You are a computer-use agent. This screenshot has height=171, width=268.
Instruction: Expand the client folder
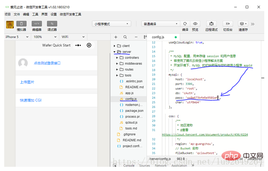(x=124, y=46)
